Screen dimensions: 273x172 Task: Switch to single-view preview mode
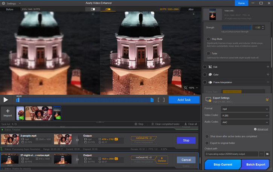[93, 9]
